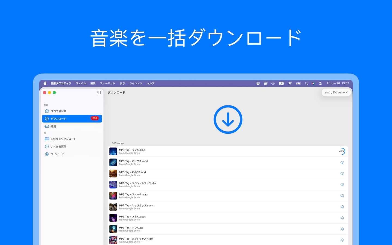
Task: Click the red 365 badge
Action: coord(95,118)
